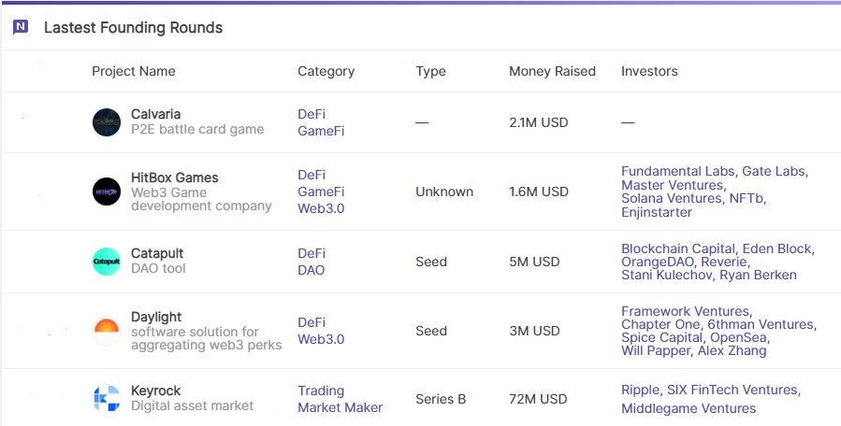Select the 3M USD amount
This screenshot has width=841, height=426.
point(534,331)
